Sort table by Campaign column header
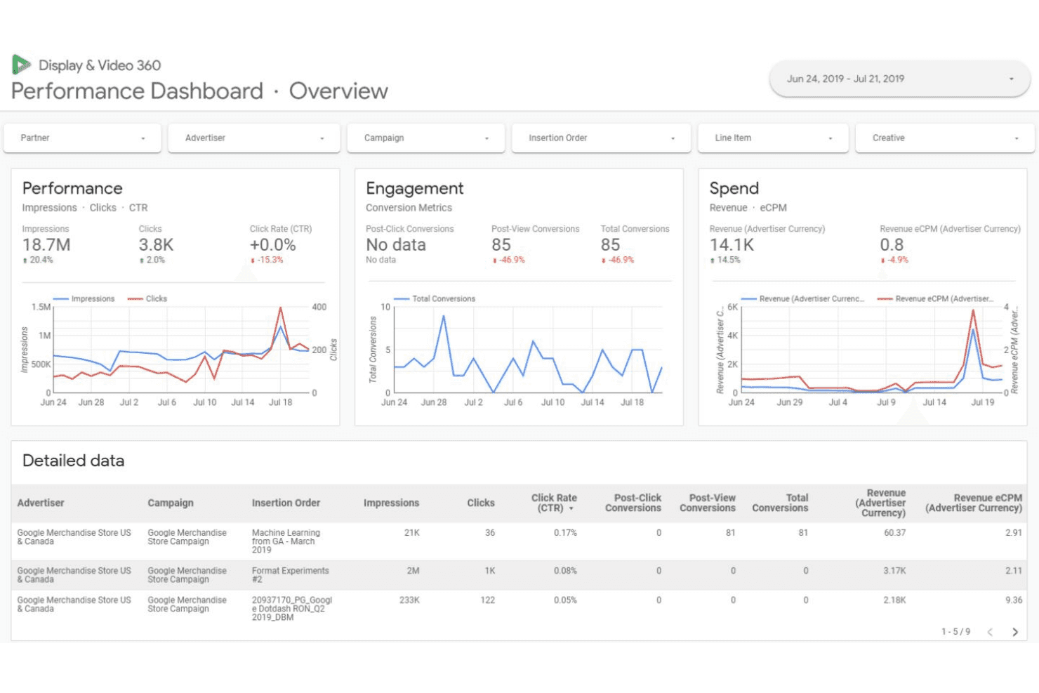This screenshot has width=1039, height=693. click(x=171, y=503)
